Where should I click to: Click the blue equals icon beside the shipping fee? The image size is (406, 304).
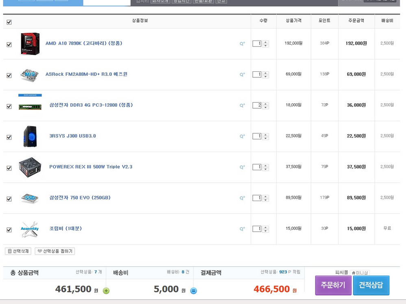point(193,291)
